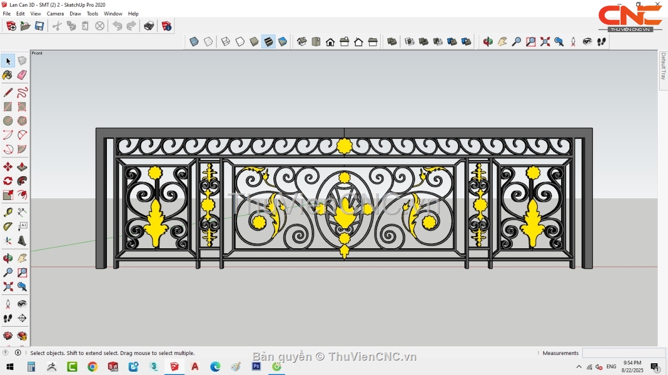Choose the Follow Me tool
668x375 pixels.
[x=22, y=181]
